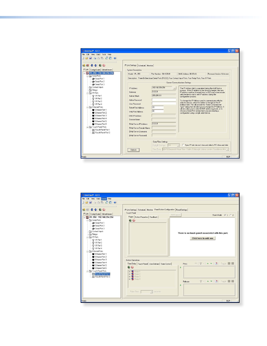Enable Sync IP Link device's time checkbox
Screen dimensions: 267x346
183,145
